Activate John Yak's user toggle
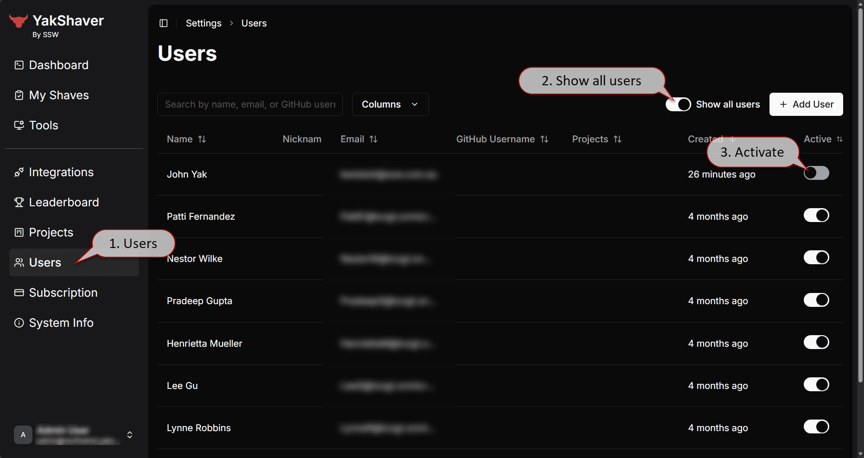This screenshot has width=864, height=458. click(x=816, y=173)
